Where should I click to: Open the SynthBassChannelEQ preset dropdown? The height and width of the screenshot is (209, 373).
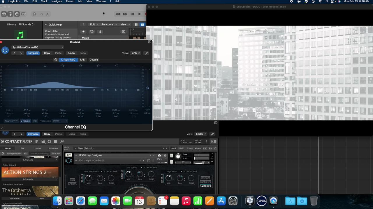(x=37, y=47)
